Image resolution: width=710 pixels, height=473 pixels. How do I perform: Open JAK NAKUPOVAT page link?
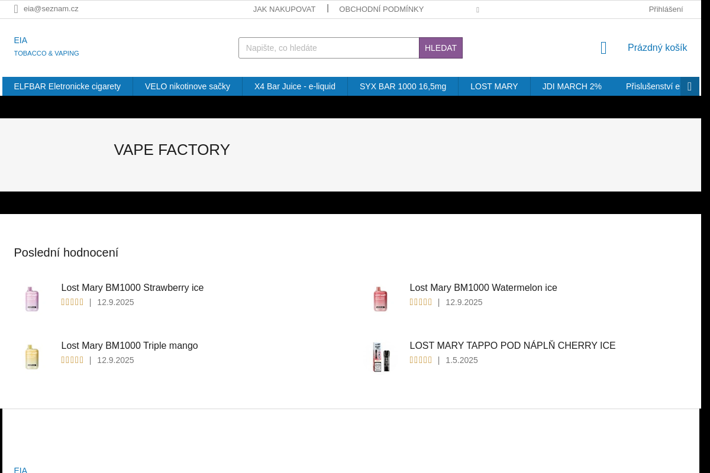point(284,9)
